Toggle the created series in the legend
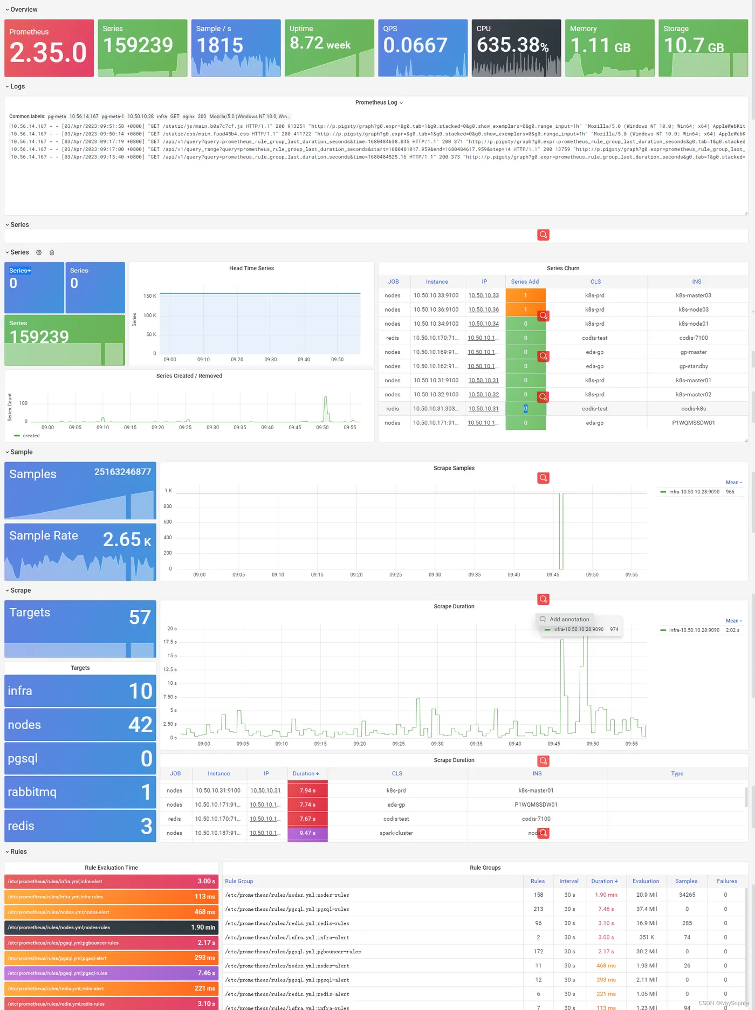The image size is (755, 1010). click(31, 436)
